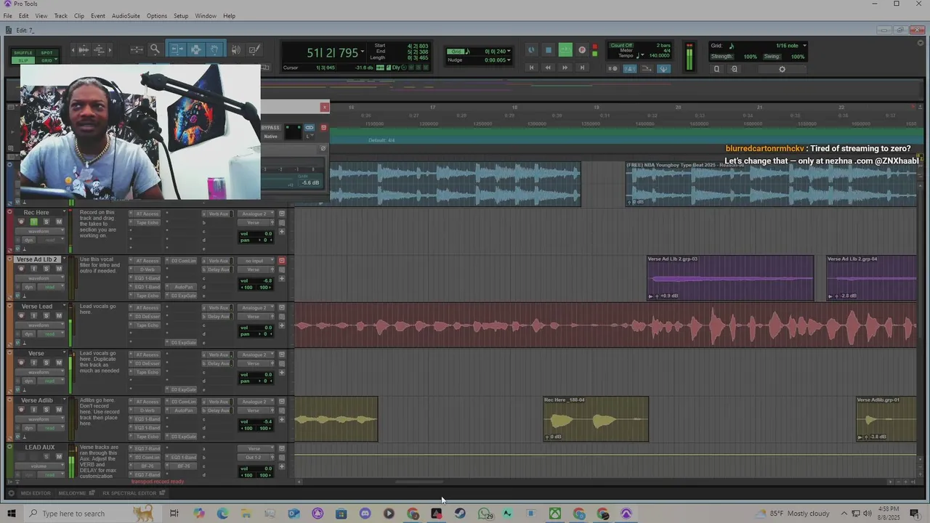Toggle the metronome click button

[629, 68]
